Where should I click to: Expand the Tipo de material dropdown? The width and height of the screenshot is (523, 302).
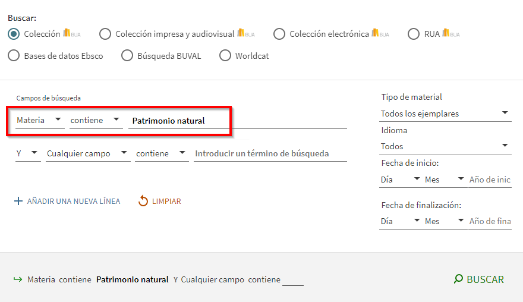pos(446,113)
